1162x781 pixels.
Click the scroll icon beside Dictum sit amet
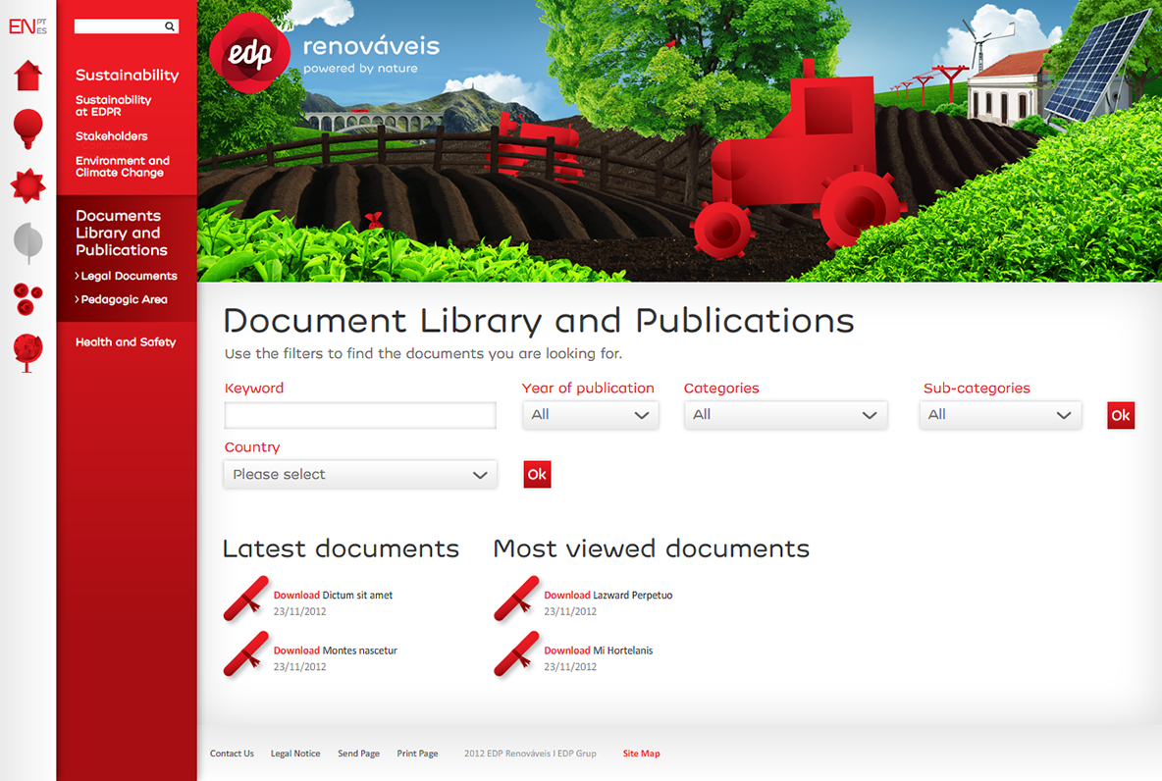[x=246, y=599]
